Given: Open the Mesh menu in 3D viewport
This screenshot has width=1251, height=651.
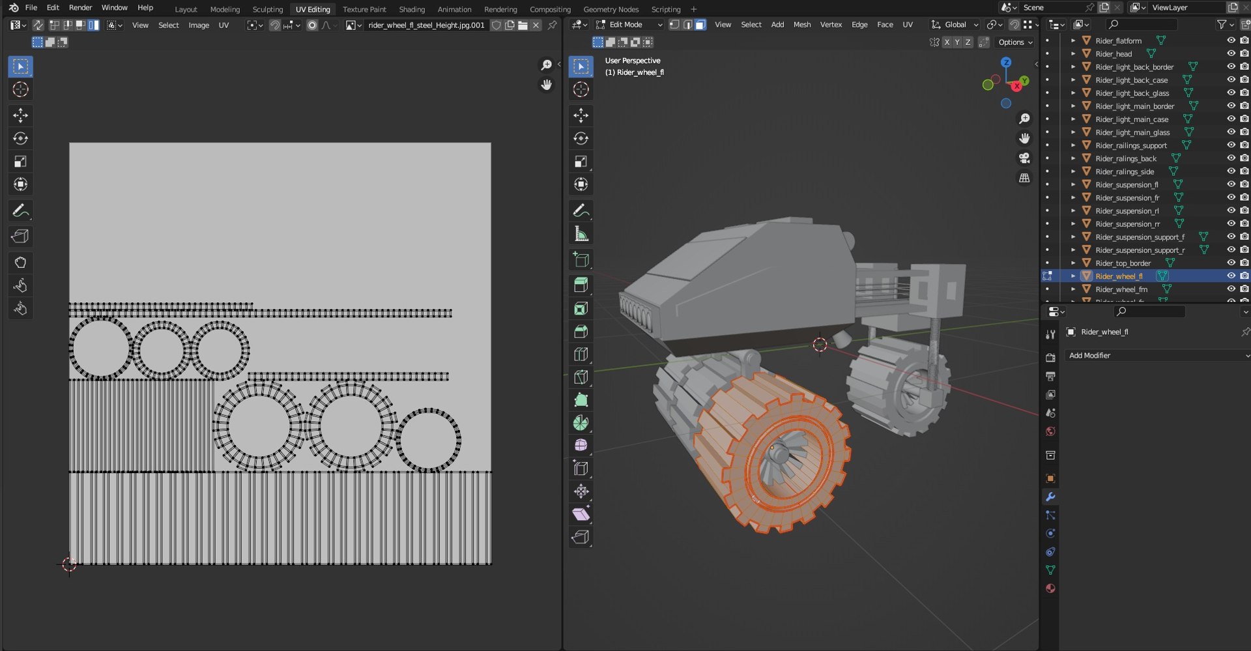Looking at the screenshot, I should [x=802, y=25].
